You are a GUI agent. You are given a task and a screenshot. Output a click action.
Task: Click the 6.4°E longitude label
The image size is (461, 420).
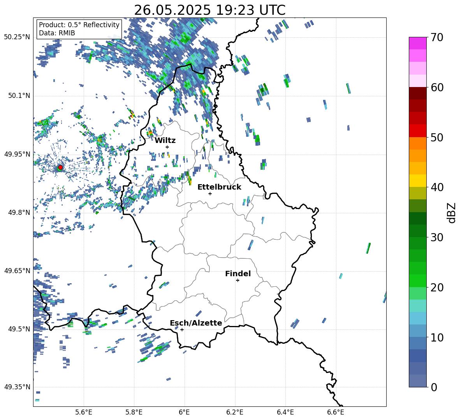pyautogui.click(x=285, y=412)
